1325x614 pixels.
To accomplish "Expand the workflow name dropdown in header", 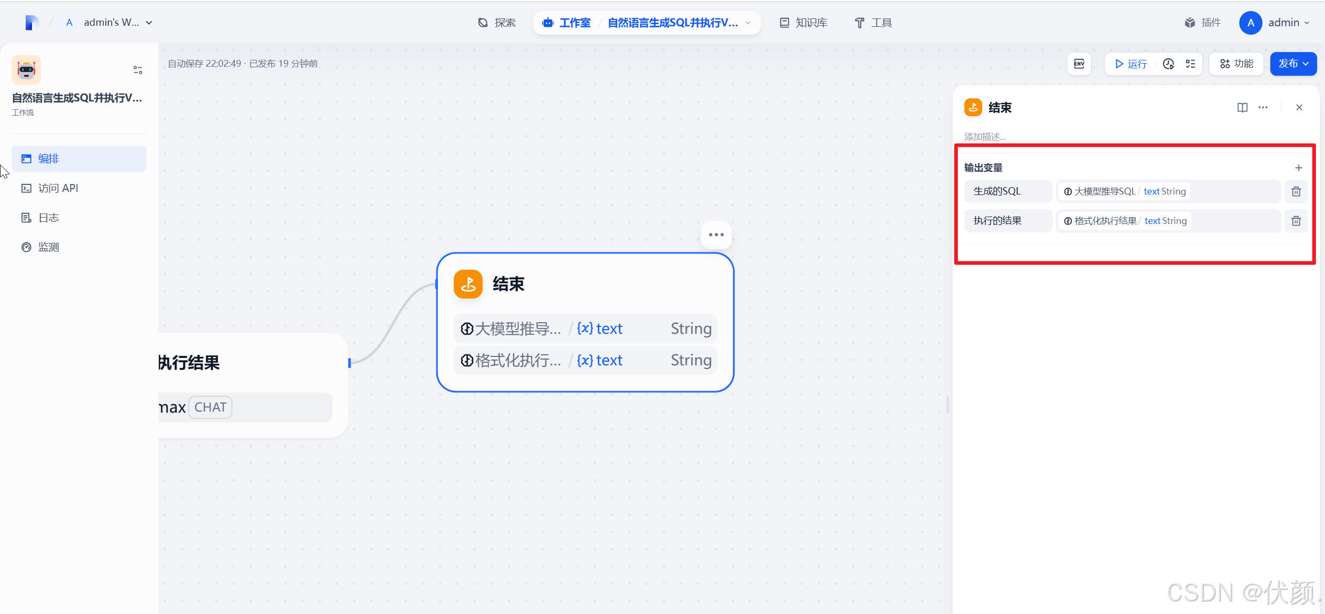I will tap(748, 23).
